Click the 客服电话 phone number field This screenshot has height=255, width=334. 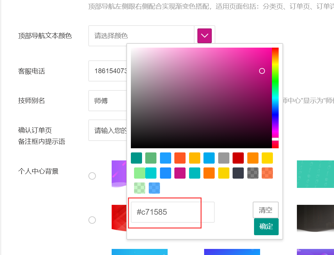(x=108, y=71)
